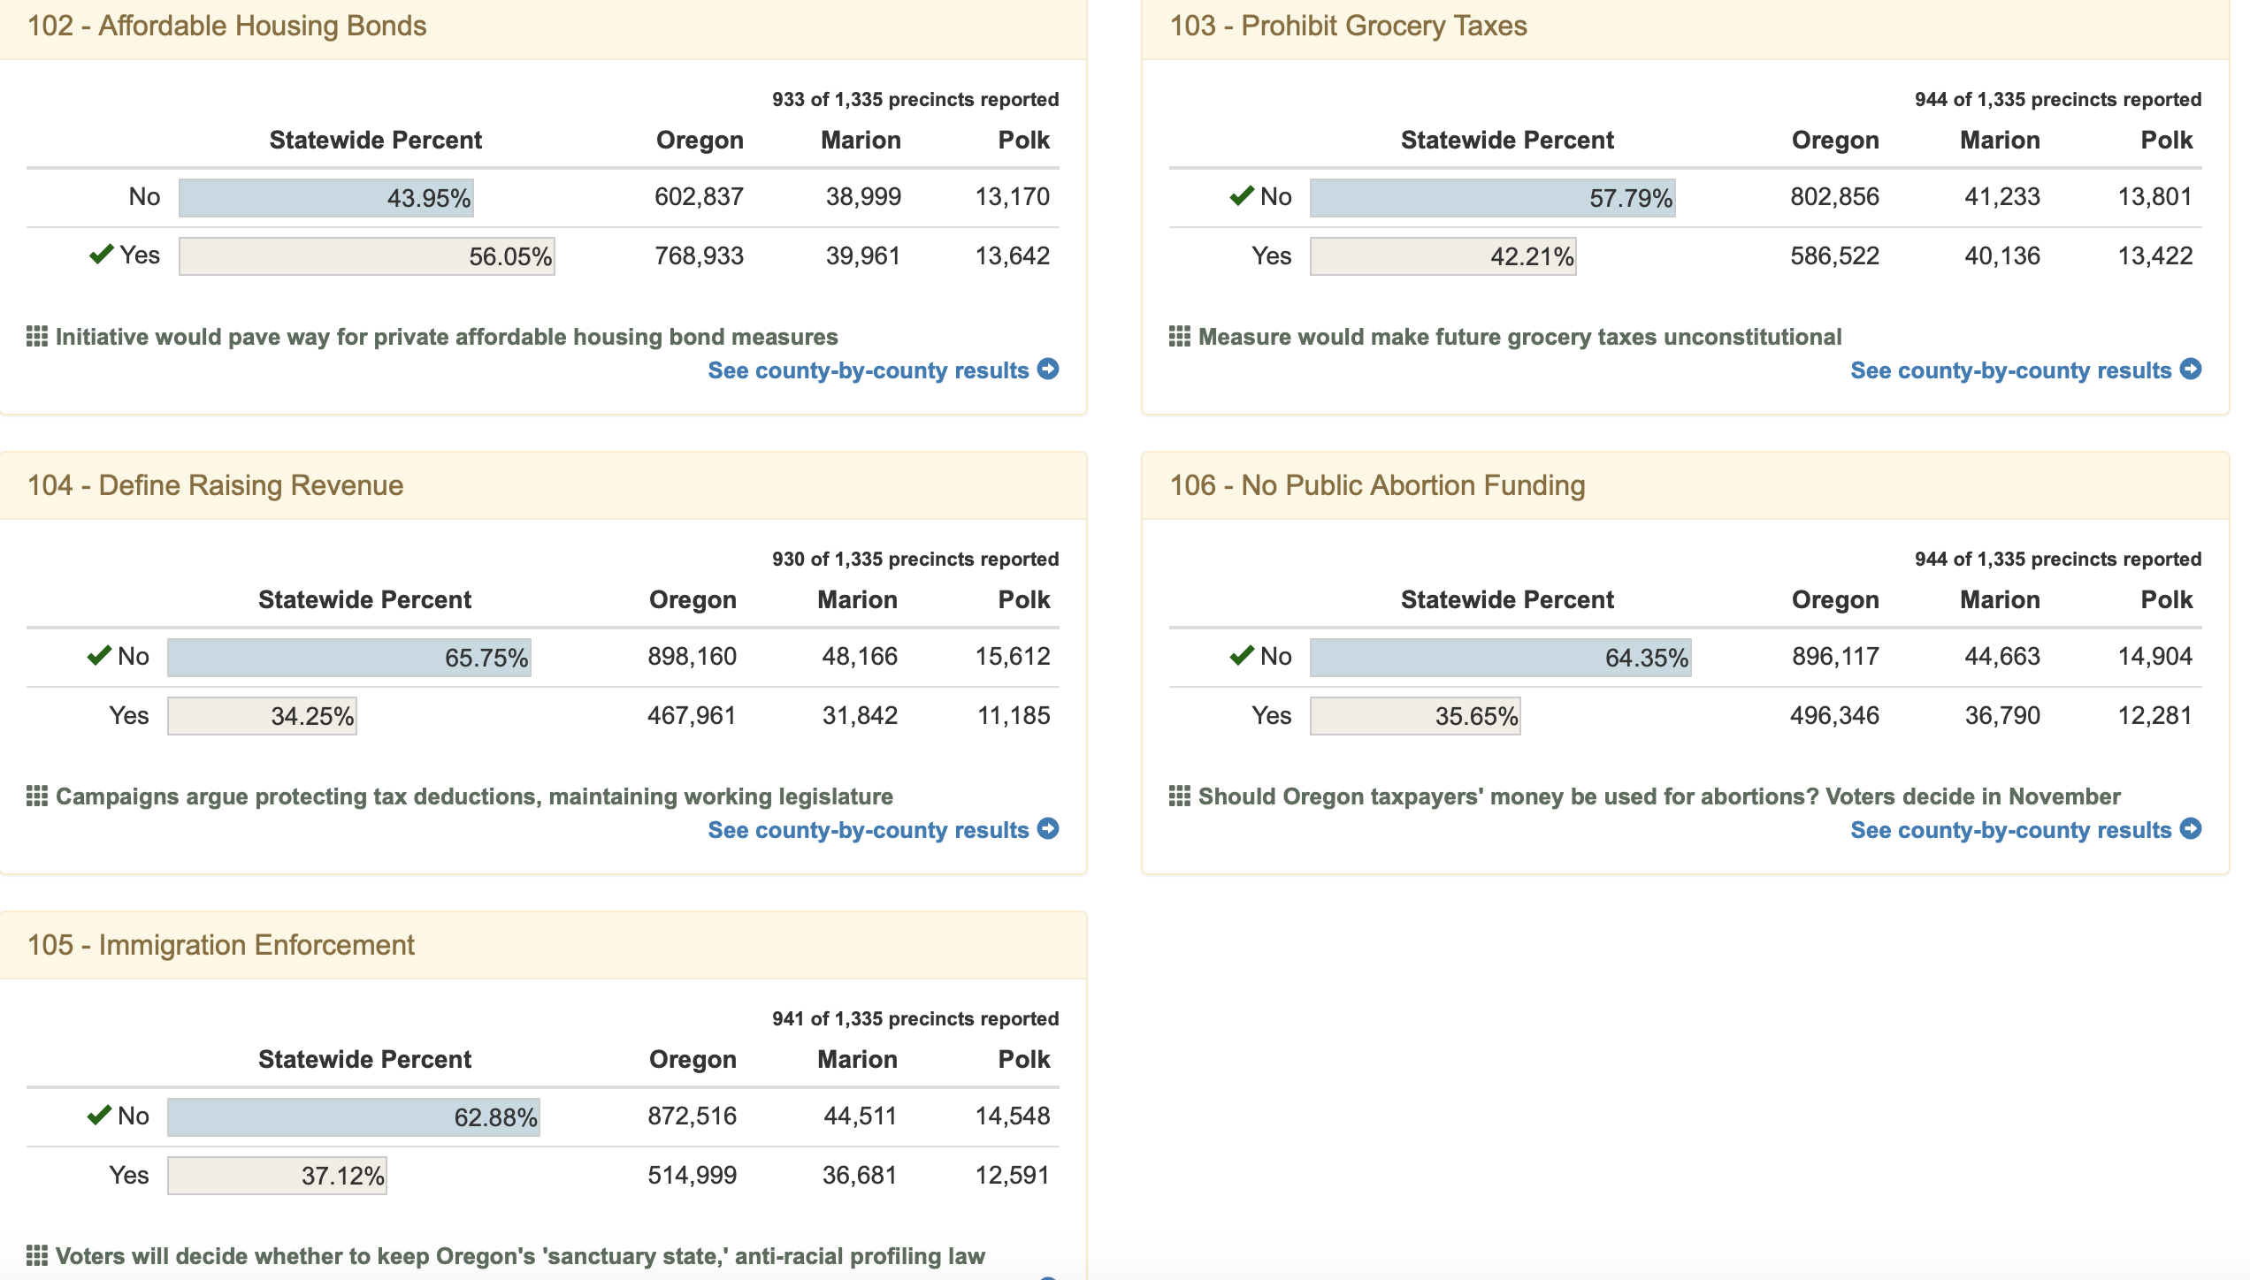Click arrow circle icon in Measure 106 panel
Image resolution: width=2250 pixels, height=1280 pixels.
point(2191,829)
